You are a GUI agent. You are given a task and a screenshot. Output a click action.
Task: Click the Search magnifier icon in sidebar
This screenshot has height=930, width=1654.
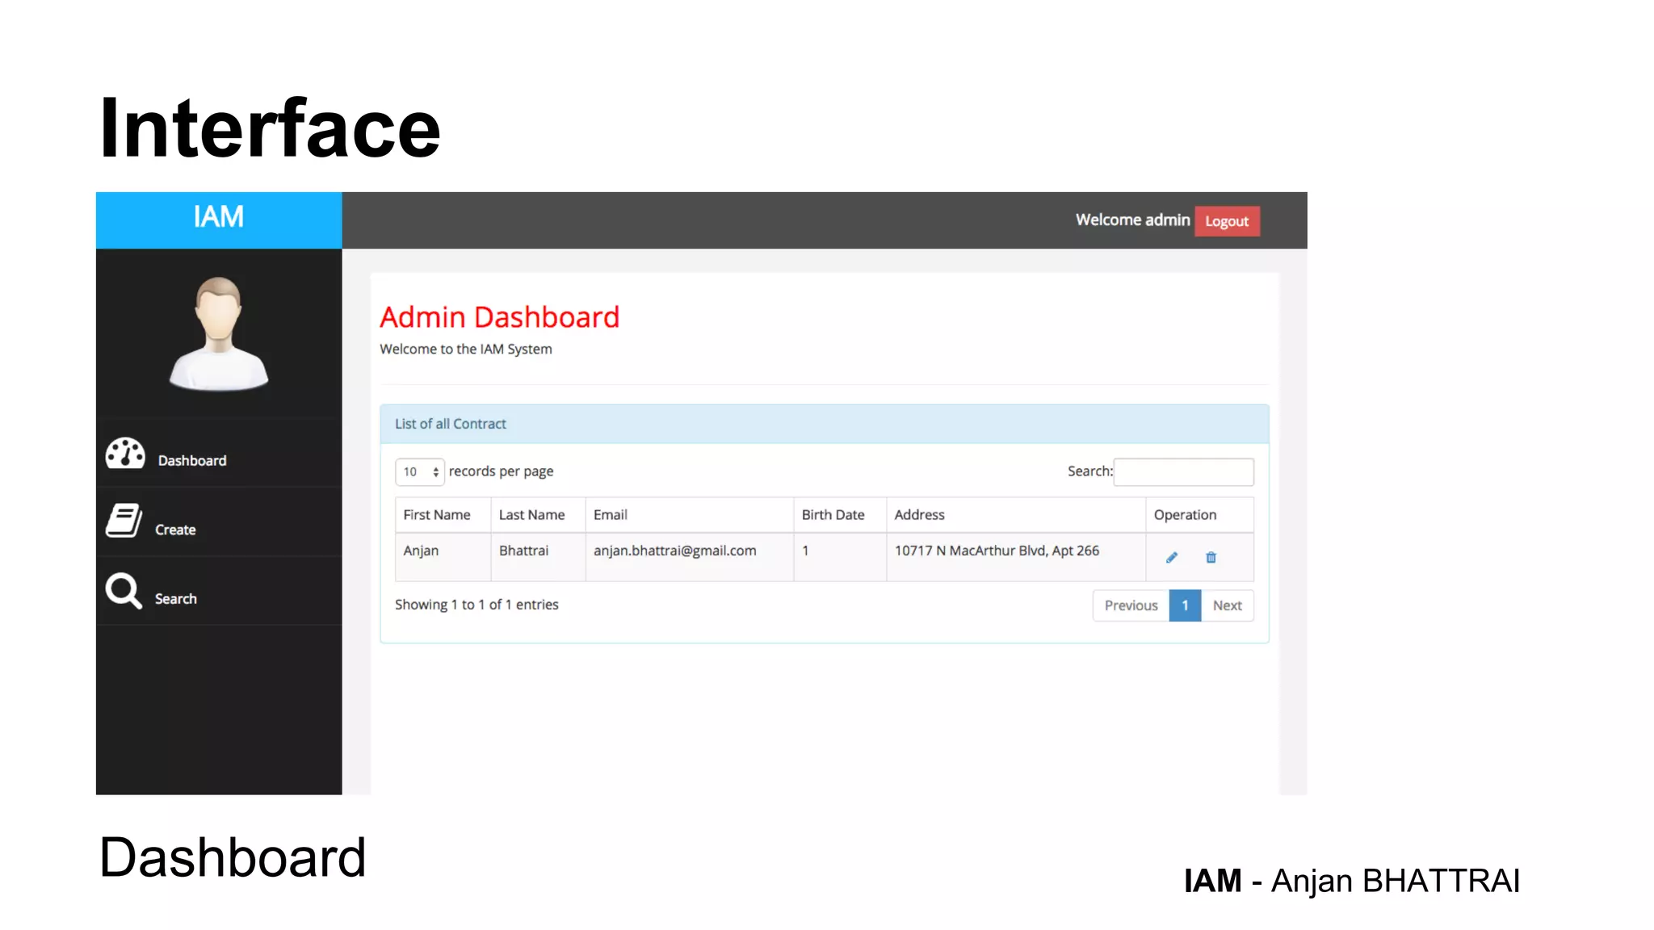tap(124, 590)
